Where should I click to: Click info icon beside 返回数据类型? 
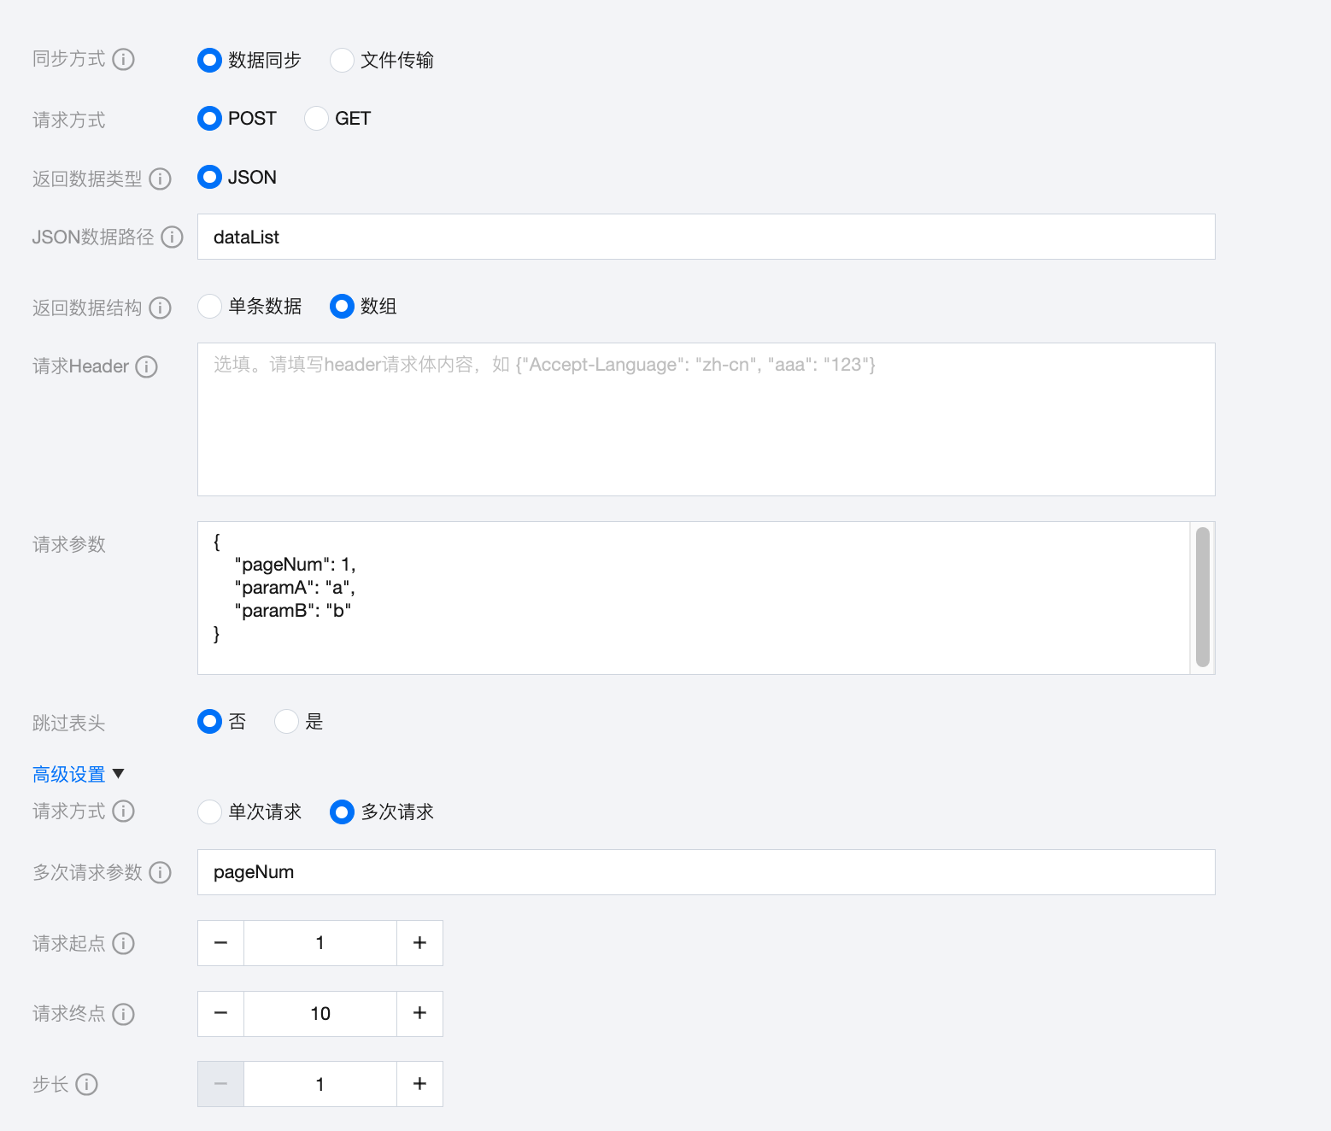point(161,179)
